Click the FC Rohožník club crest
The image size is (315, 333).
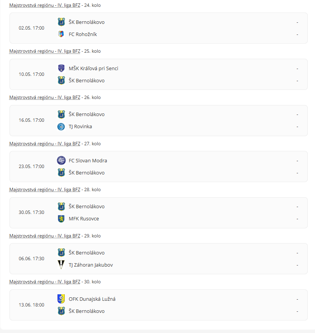pos(61,34)
